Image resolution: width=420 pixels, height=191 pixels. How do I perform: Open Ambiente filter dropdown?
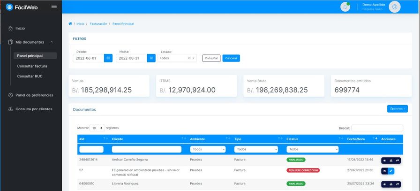[x=208, y=149]
